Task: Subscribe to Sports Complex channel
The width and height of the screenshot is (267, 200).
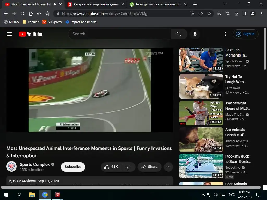Action: [x=73, y=167]
